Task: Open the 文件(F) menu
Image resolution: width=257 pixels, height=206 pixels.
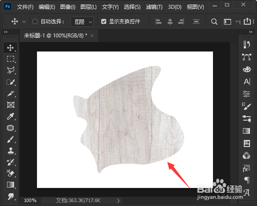Action: 25,7
